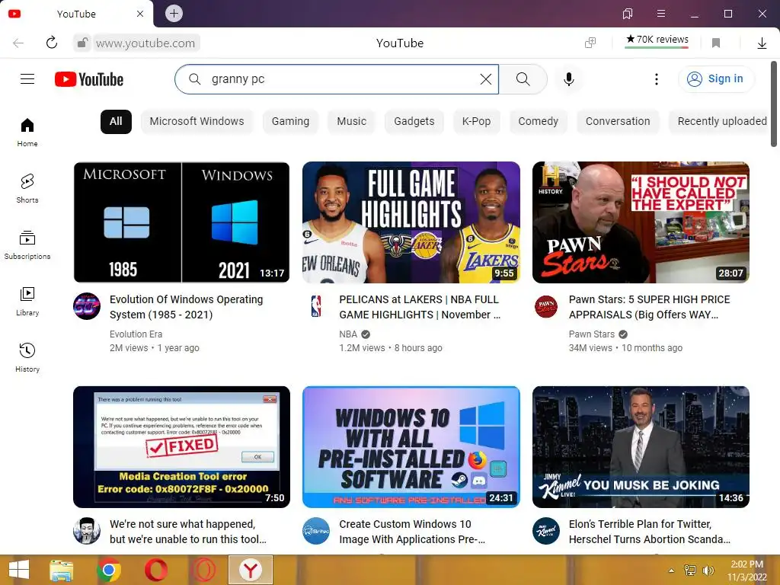Screen dimensions: 780x585
Task: Open the Pawn Stars channel name link
Action: [x=591, y=334]
